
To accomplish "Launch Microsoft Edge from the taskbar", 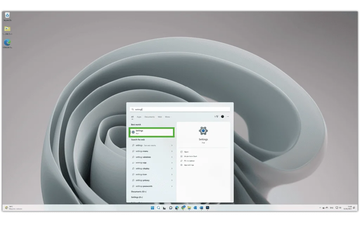I will (x=177, y=208).
